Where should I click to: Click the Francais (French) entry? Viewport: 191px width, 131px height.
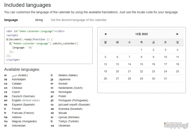tap(23, 113)
